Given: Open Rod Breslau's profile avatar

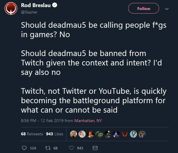Looking at the screenshot, I should coord(10,9).
